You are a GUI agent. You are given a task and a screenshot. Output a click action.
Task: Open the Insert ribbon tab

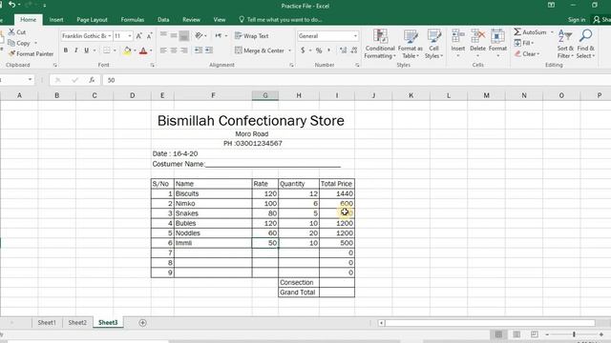click(56, 19)
